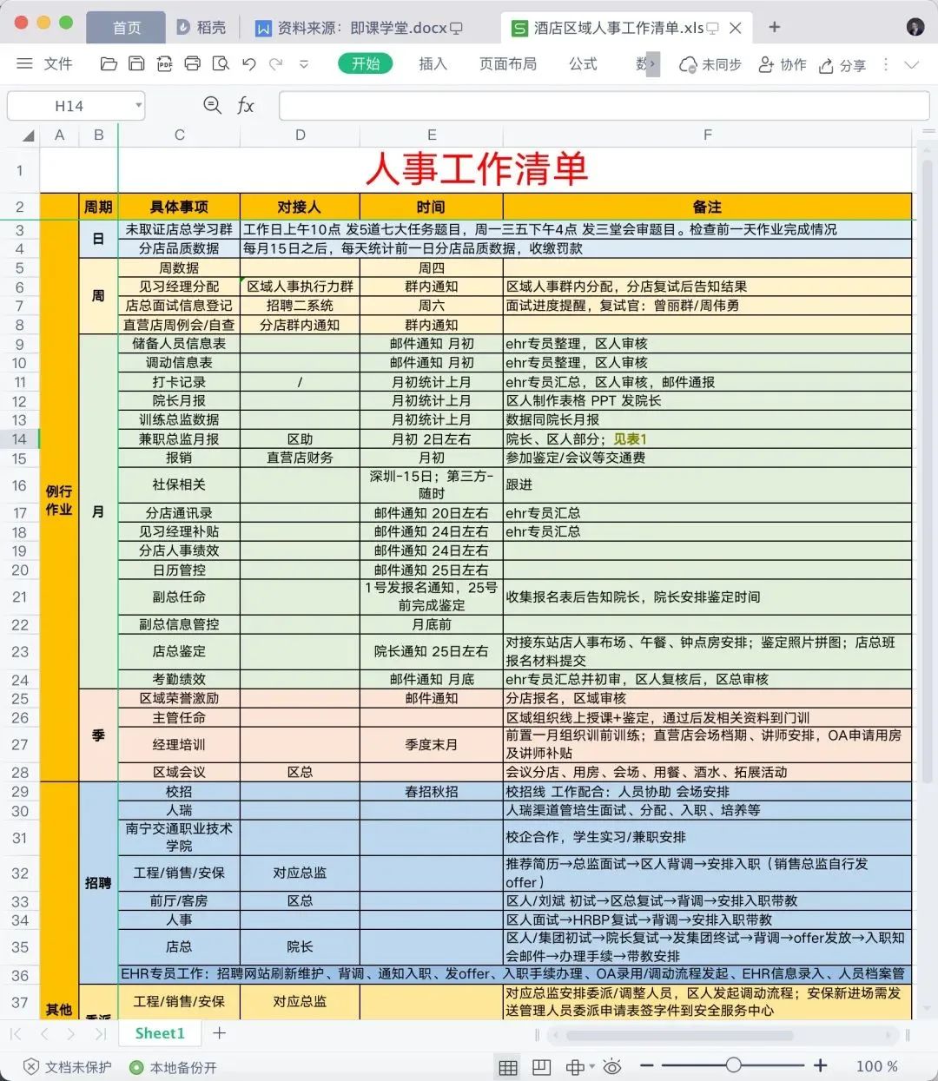
Task: Click cell 区域荣誉激励
Action: pos(179,698)
